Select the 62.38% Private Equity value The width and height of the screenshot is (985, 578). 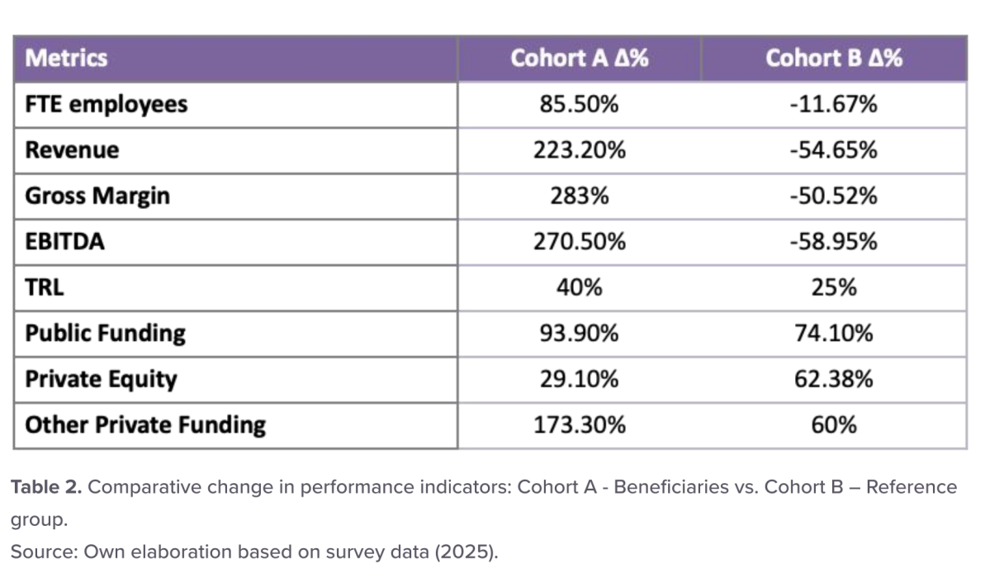[x=833, y=380]
